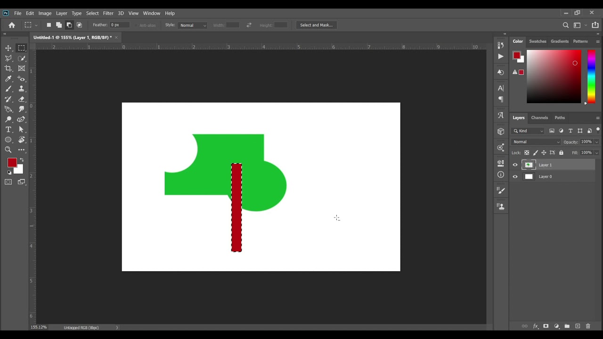Add layer mask icon at panel bottom
603x339 pixels.
[x=546, y=326]
